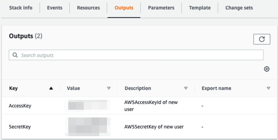Go to the Resources tab
Screen dimensions: 278x140
pos(88,8)
